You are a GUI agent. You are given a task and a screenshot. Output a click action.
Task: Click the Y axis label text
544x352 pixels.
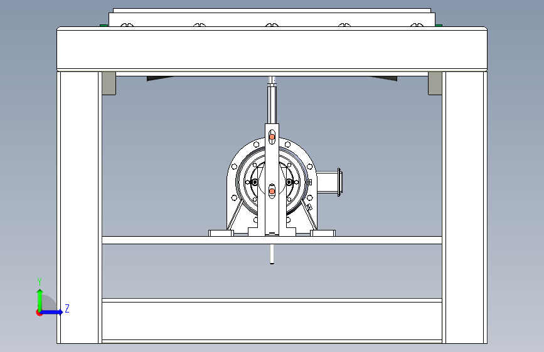(40, 282)
